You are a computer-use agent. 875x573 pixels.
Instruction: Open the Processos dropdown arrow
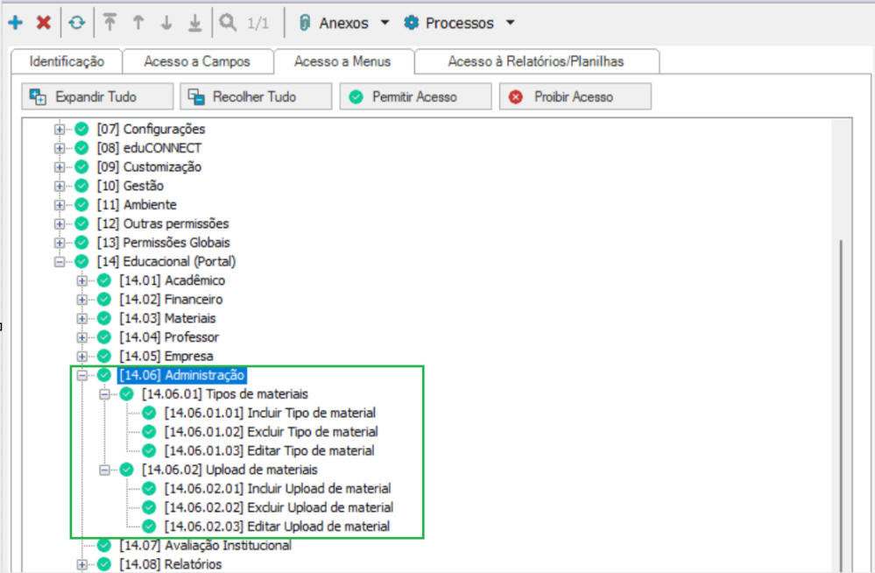[510, 23]
